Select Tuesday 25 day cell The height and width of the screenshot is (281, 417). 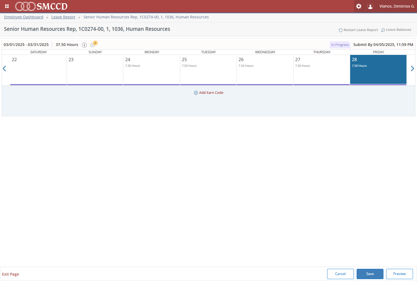(x=208, y=70)
